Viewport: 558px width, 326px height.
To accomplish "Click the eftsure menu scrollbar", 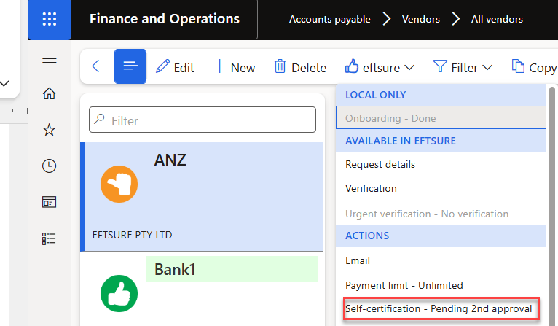I will [x=552, y=206].
